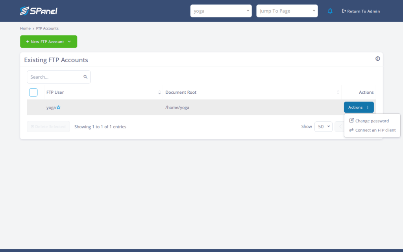Image resolution: width=403 pixels, height=252 pixels.
Task: Open the yoga account dropdown
Action: [221, 11]
